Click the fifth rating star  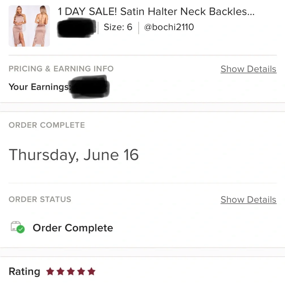click(x=91, y=272)
